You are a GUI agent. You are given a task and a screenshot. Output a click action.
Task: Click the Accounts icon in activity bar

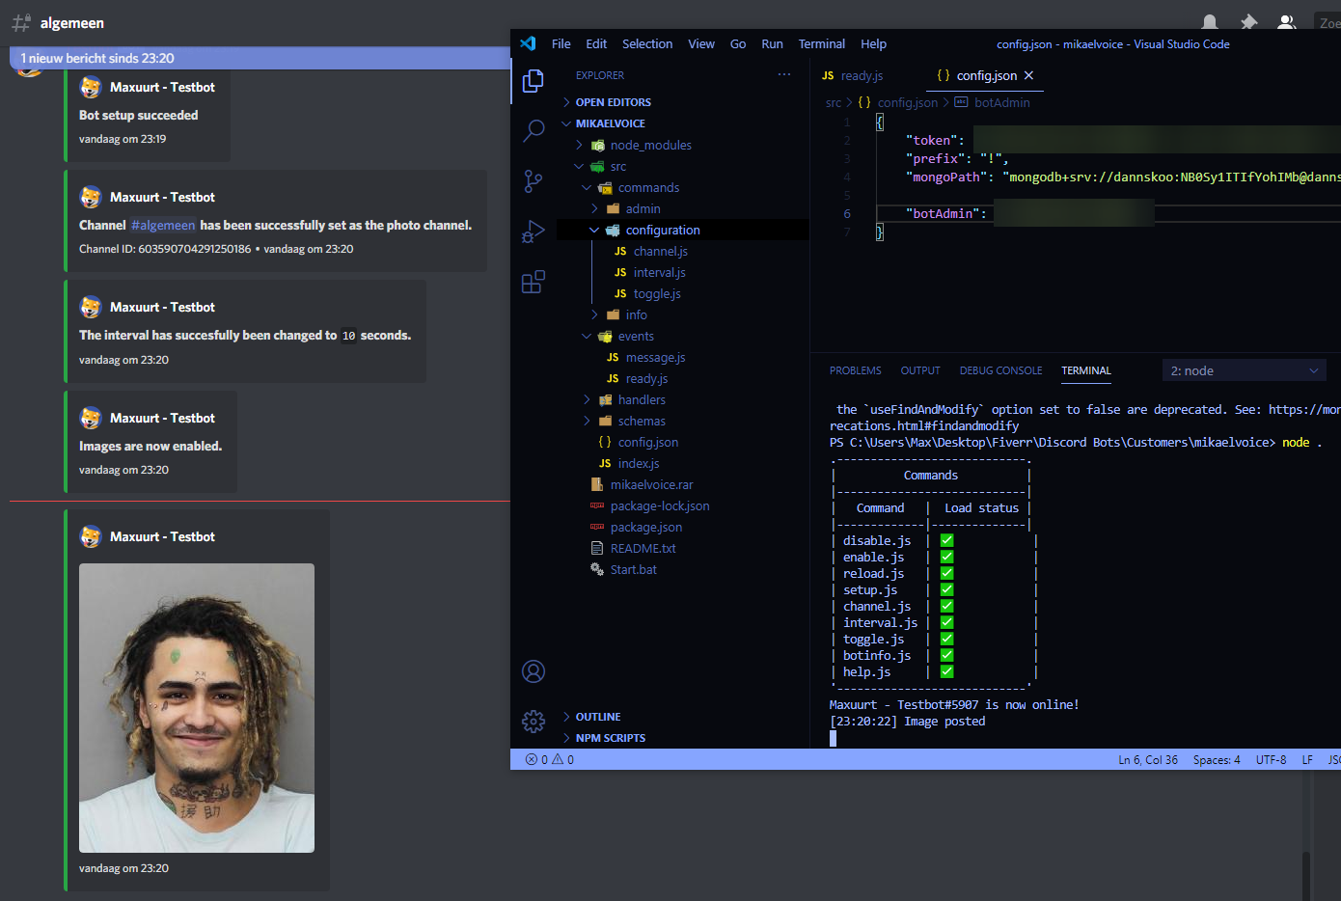(534, 671)
